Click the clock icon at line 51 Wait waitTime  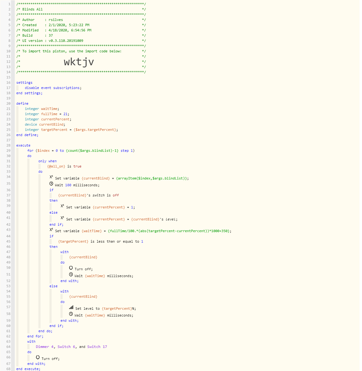[71, 274]
